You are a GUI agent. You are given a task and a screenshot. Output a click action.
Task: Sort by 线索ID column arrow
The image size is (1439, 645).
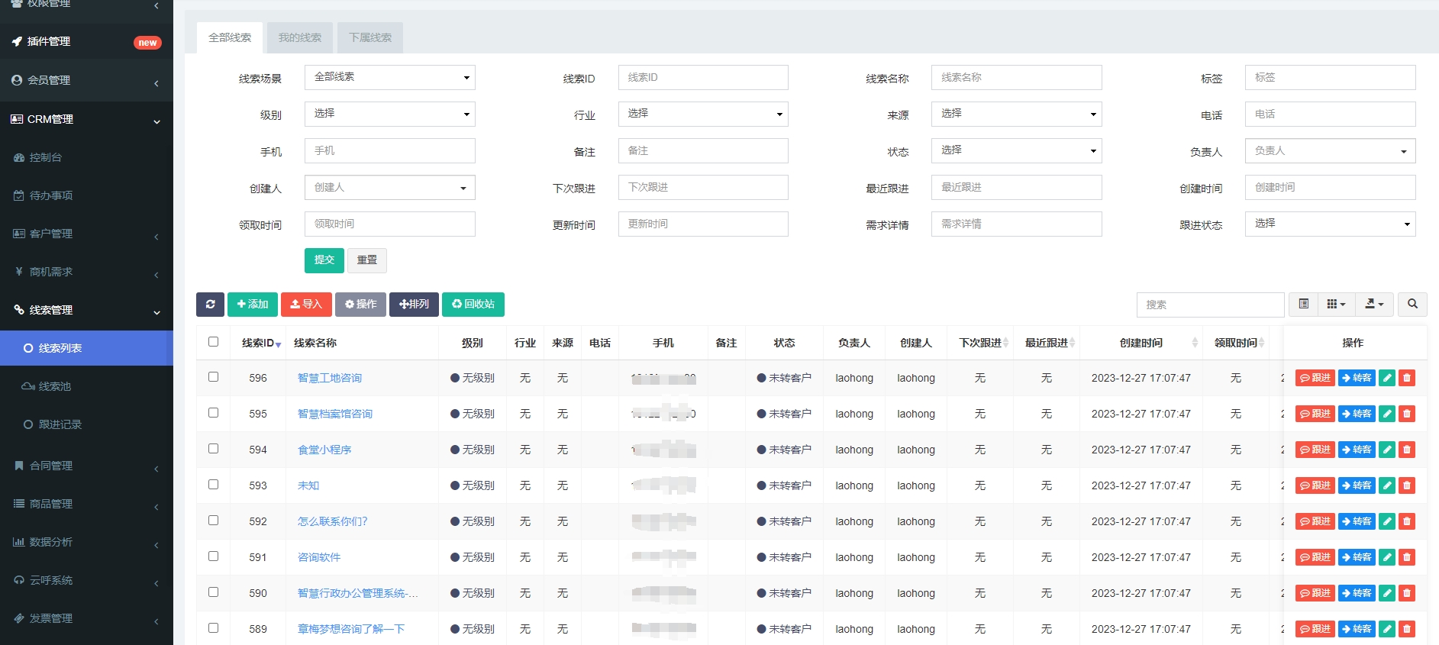[x=278, y=345]
